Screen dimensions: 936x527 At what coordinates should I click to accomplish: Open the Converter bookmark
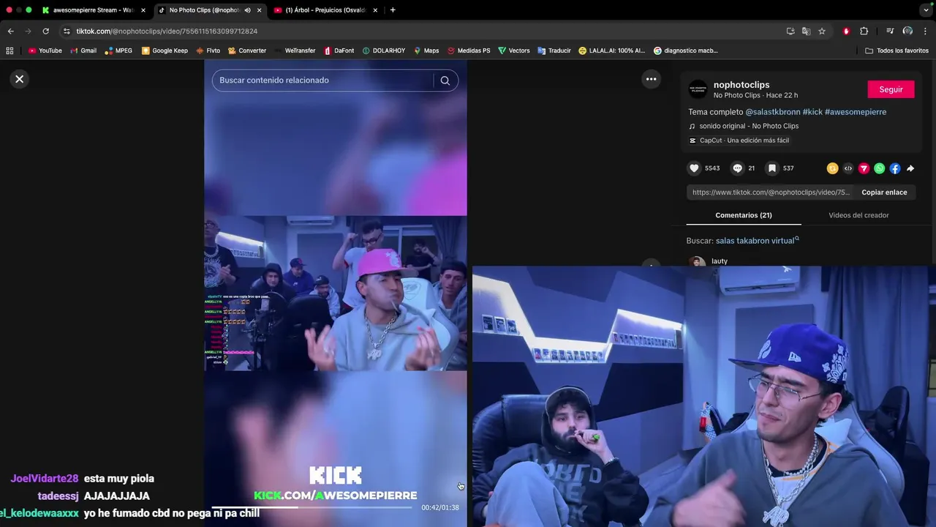247,51
